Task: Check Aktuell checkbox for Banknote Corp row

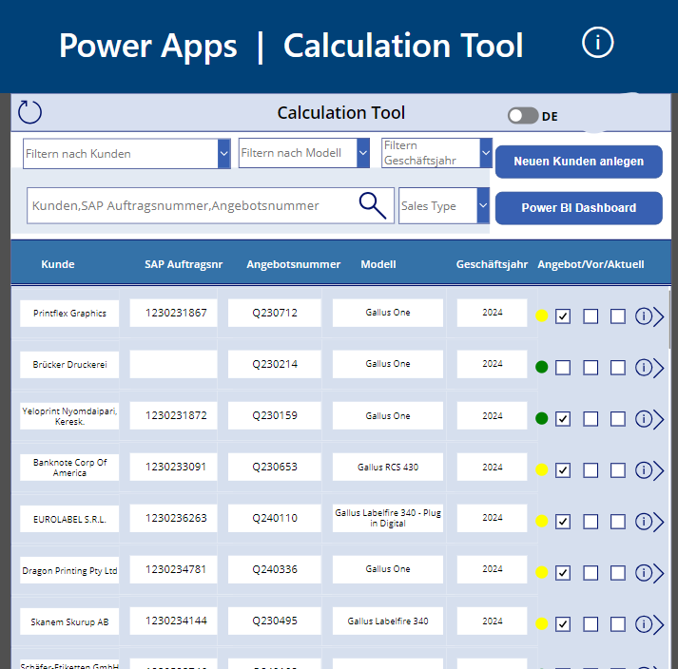Action: click(x=617, y=470)
